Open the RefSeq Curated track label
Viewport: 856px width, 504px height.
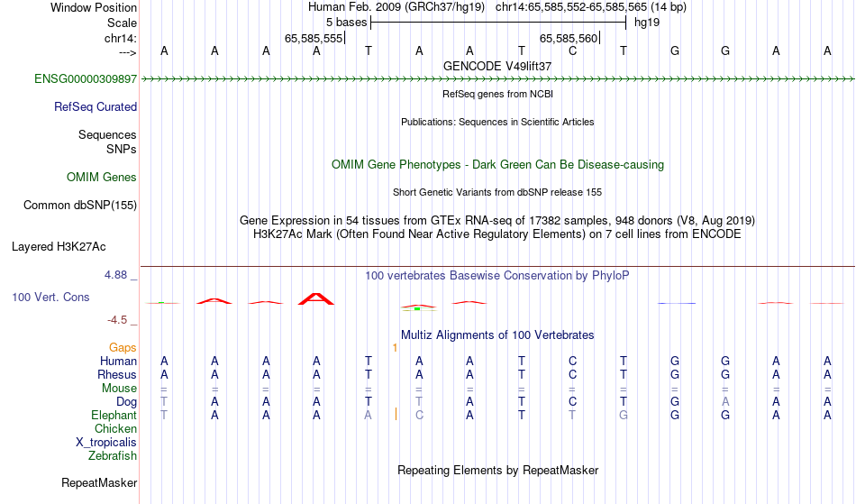tap(96, 107)
